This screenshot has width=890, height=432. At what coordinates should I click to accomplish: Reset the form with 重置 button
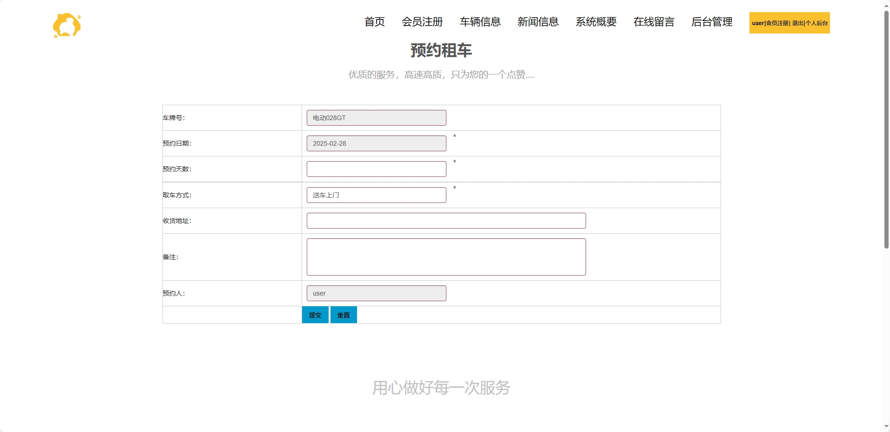pos(343,315)
